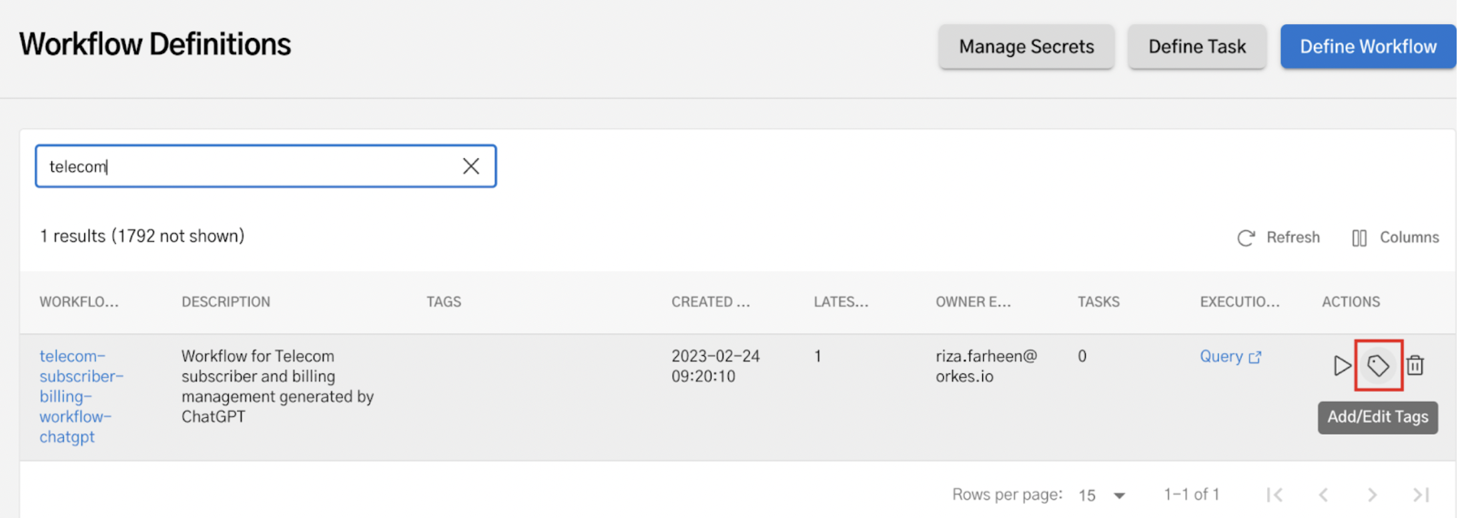This screenshot has height=518, width=1460.
Task: Open Manage Secrets
Action: [x=1026, y=46]
